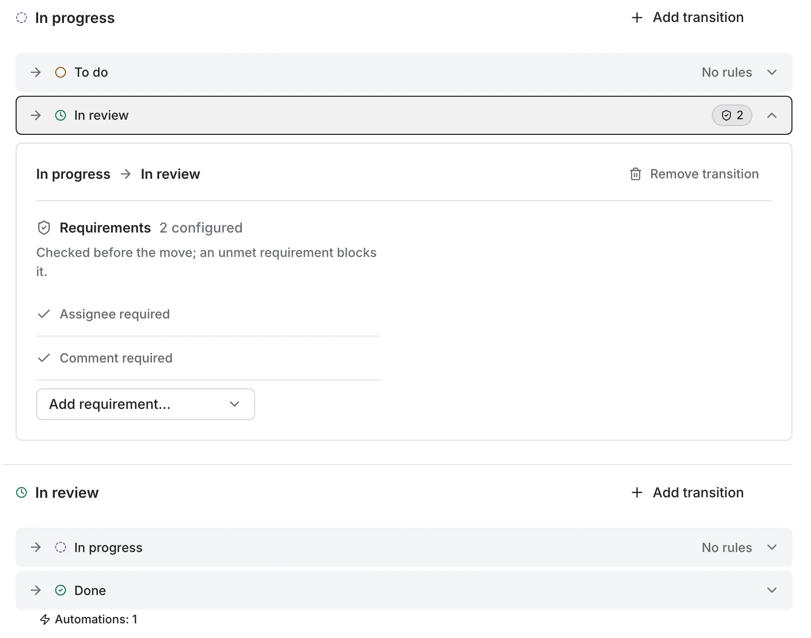Screen dimensions: 811x638
Task: Click the Automations: 1 label
Action: [96, 619]
